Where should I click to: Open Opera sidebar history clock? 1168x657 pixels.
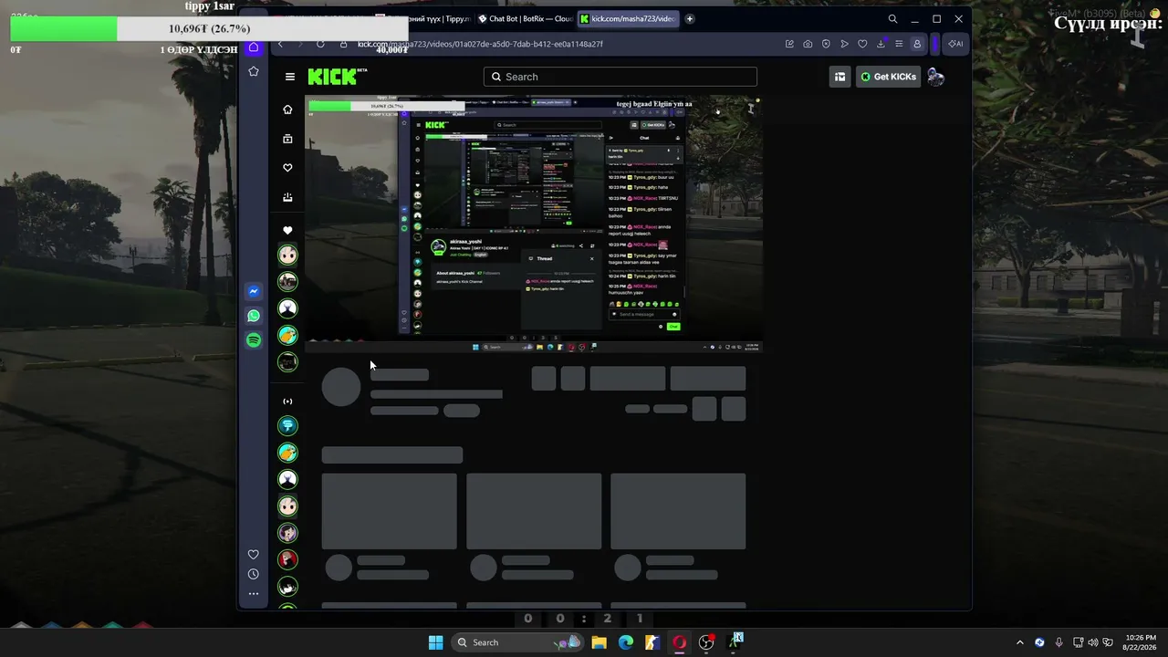pos(254,574)
